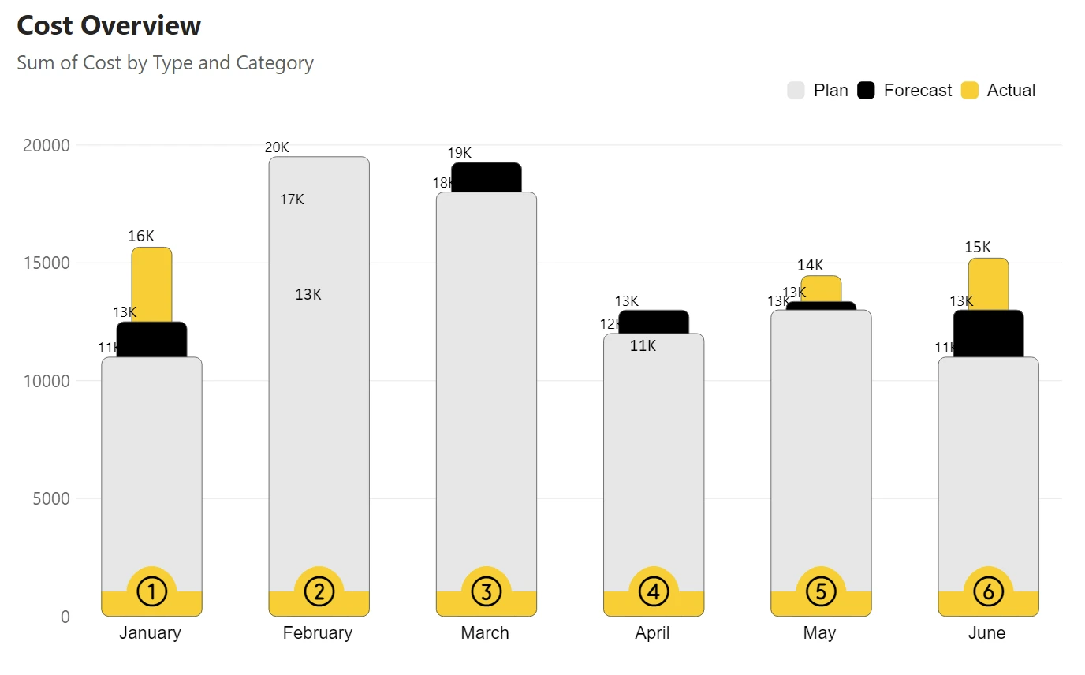Click the February axis label

pos(318,633)
